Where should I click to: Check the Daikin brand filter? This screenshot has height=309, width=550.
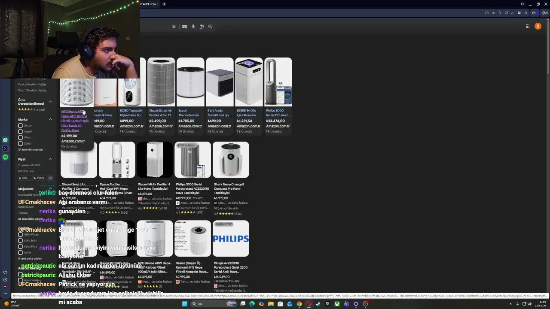20,144
